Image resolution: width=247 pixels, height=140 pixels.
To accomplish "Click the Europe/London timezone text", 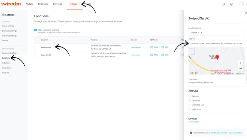I will pos(201,82).
